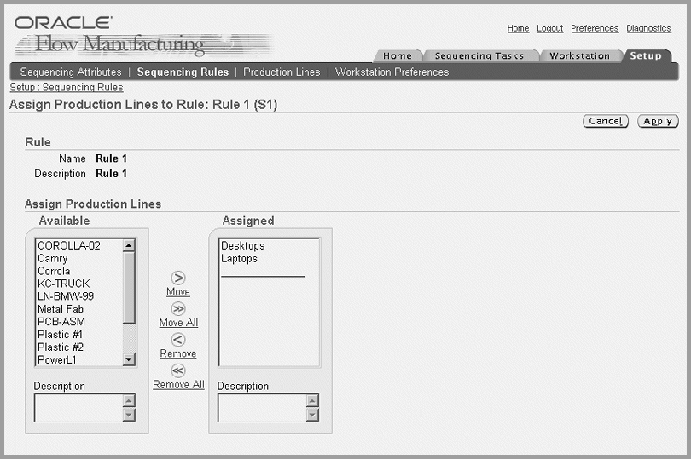Click the Setup : Sequencing Rules breadcrumb

point(67,87)
